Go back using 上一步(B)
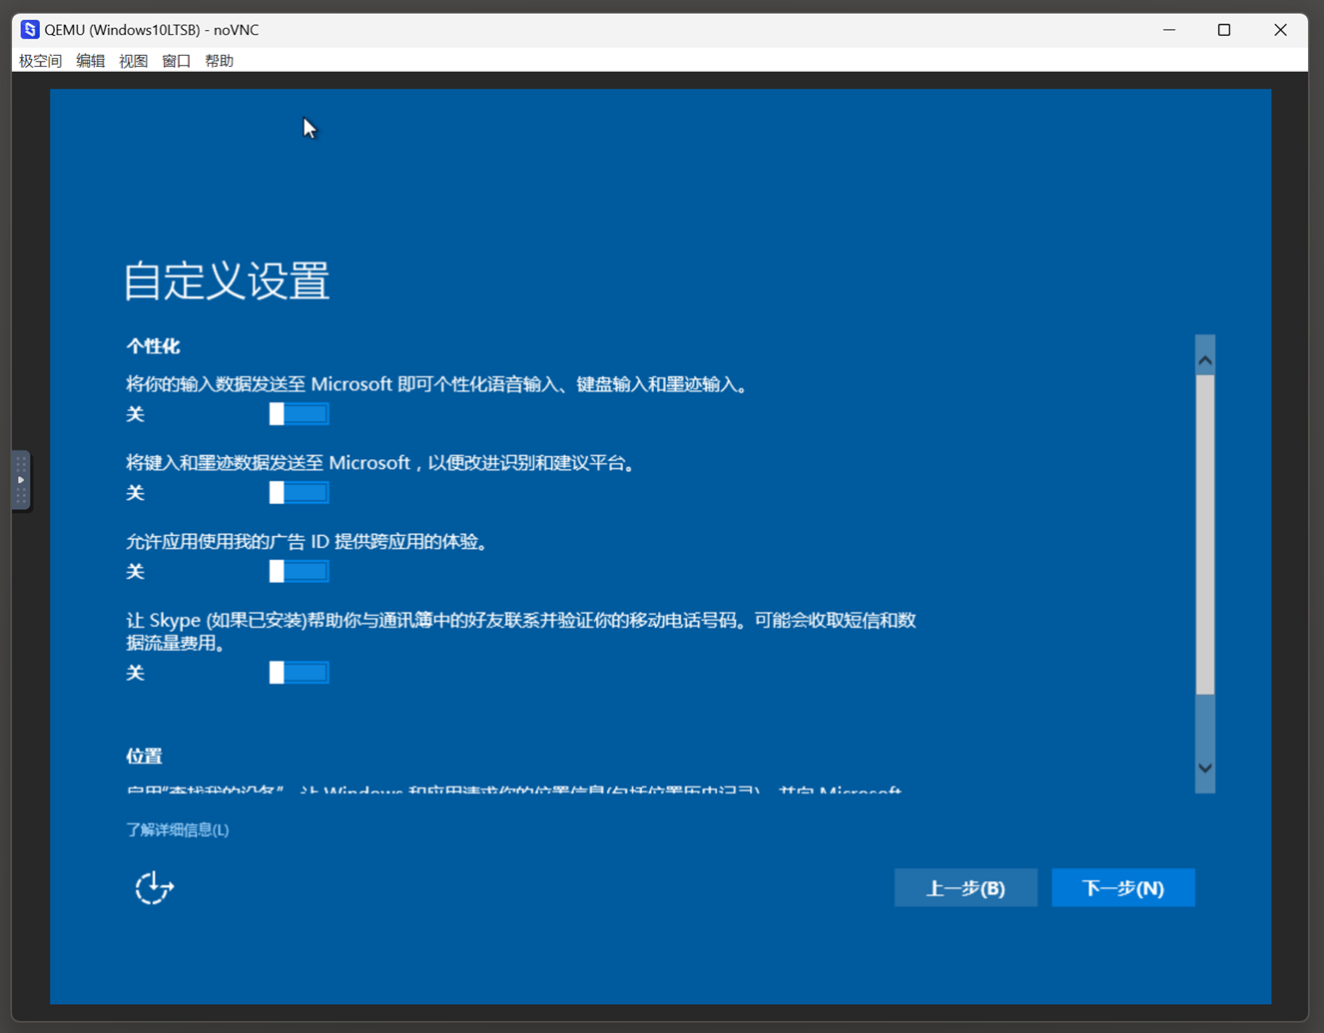1324x1033 pixels. (x=966, y=887)
